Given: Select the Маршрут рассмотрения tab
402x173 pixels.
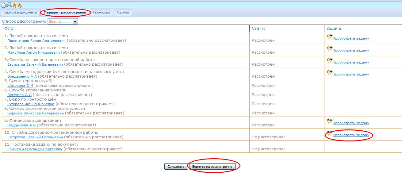Looking at the screenshot, I should point(65,12).
